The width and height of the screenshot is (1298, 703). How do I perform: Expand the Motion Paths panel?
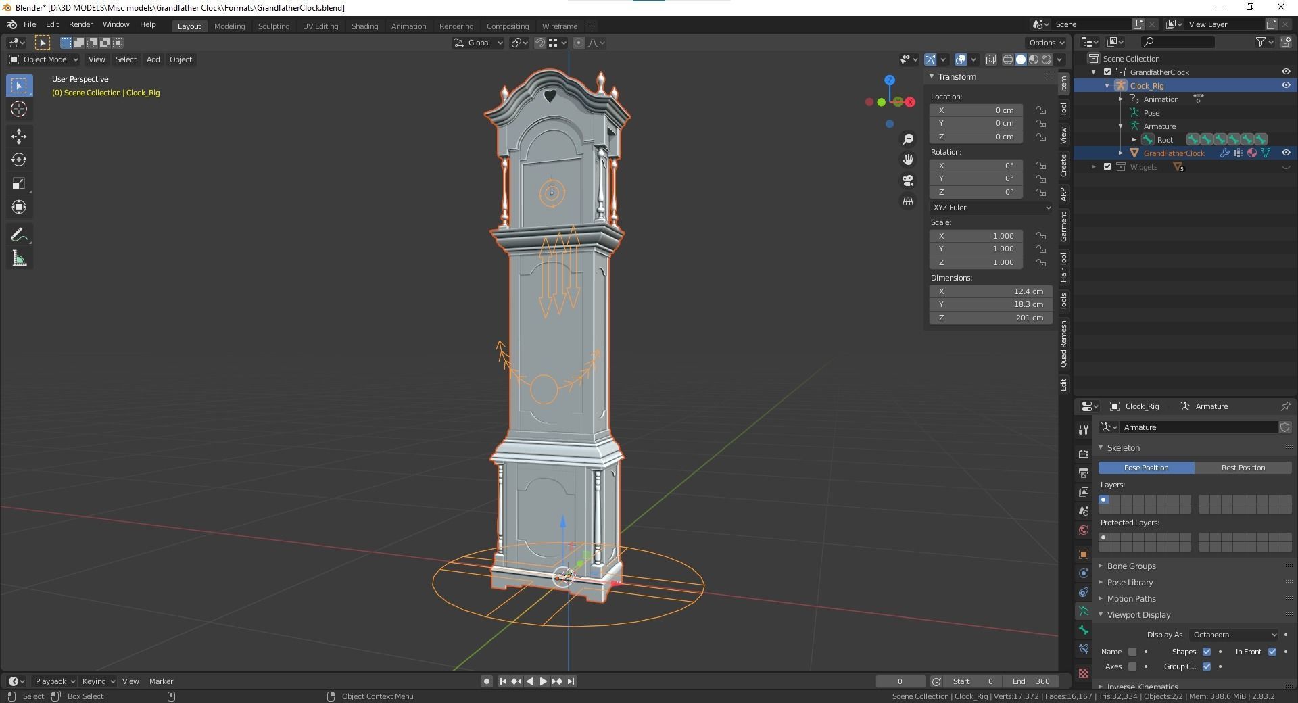pos(1131,599)
